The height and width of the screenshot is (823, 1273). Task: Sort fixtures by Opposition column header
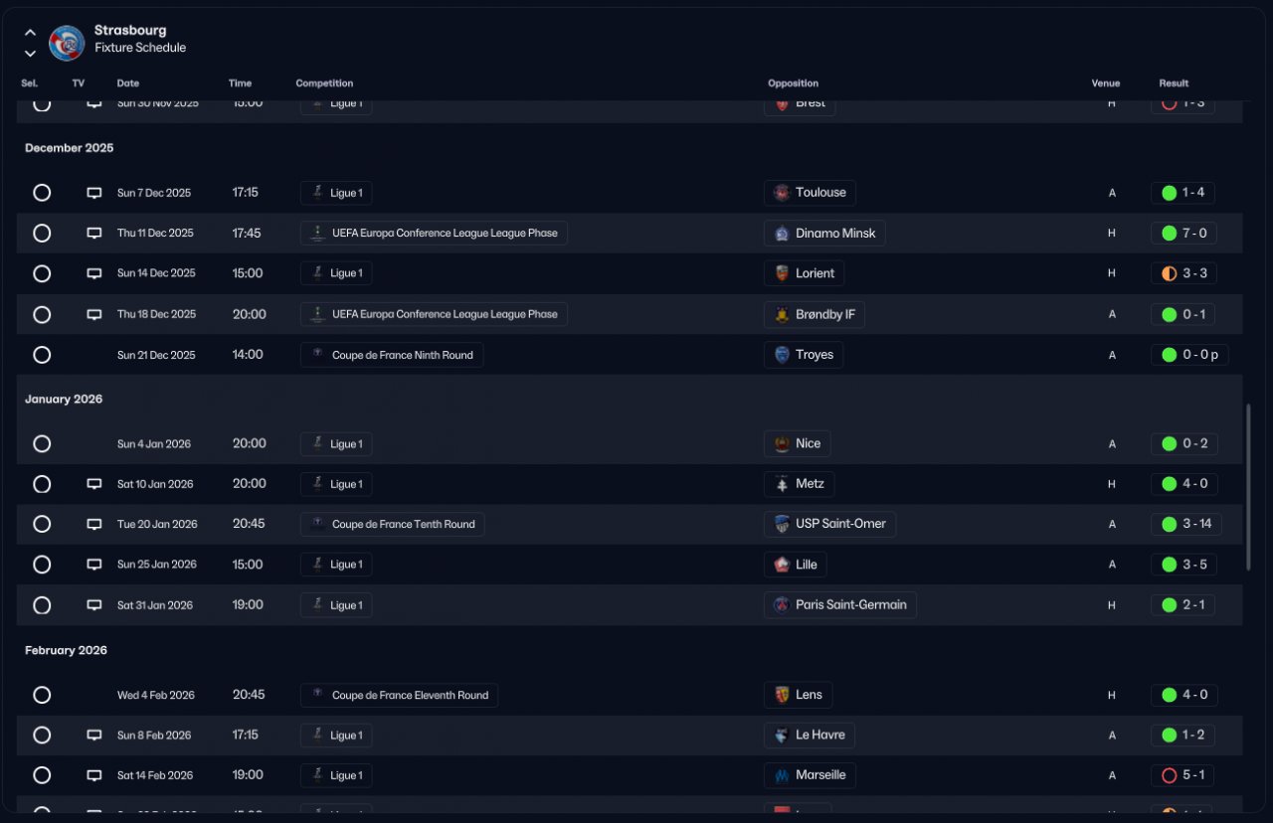[x=793, y=83]
